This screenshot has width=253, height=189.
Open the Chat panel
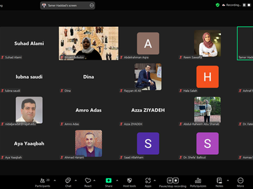point(68,182)
